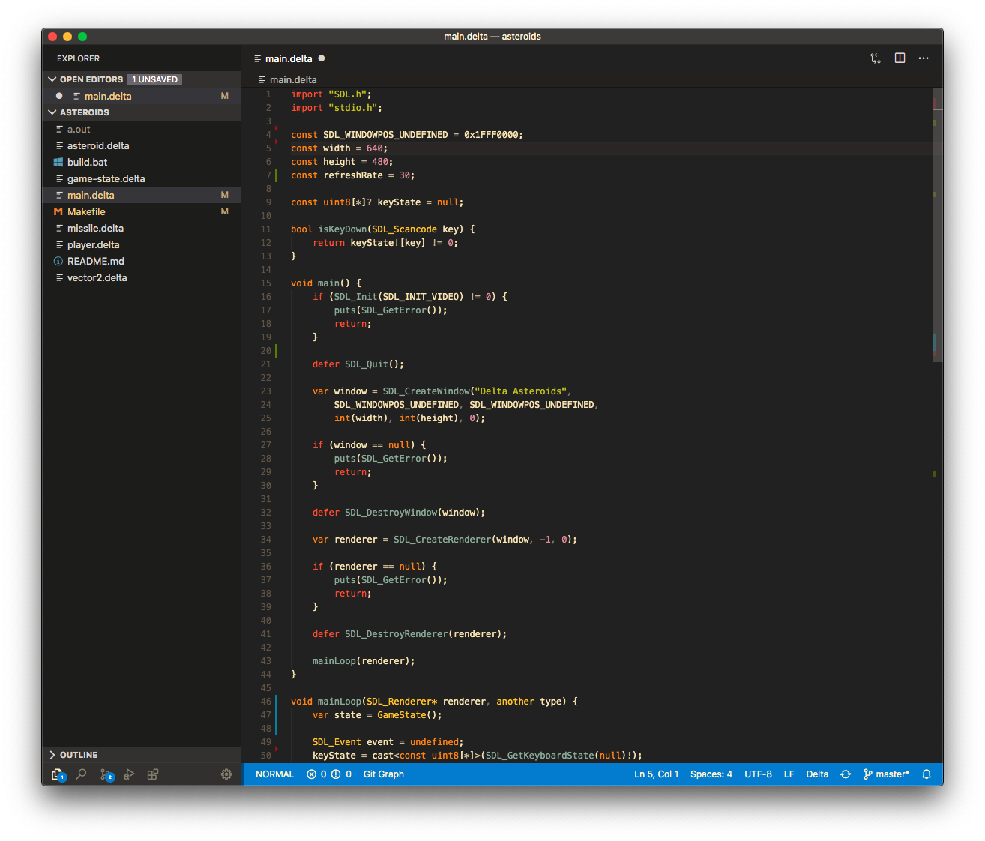Click line number 15 in the gutter
This screenshot has height=841, width=985.
pos(266,283)
